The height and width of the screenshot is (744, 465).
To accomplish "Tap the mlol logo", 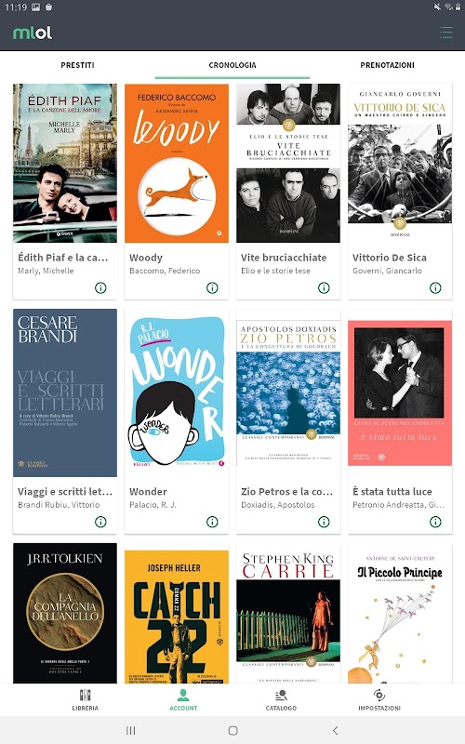I will [x=33, y=33].
